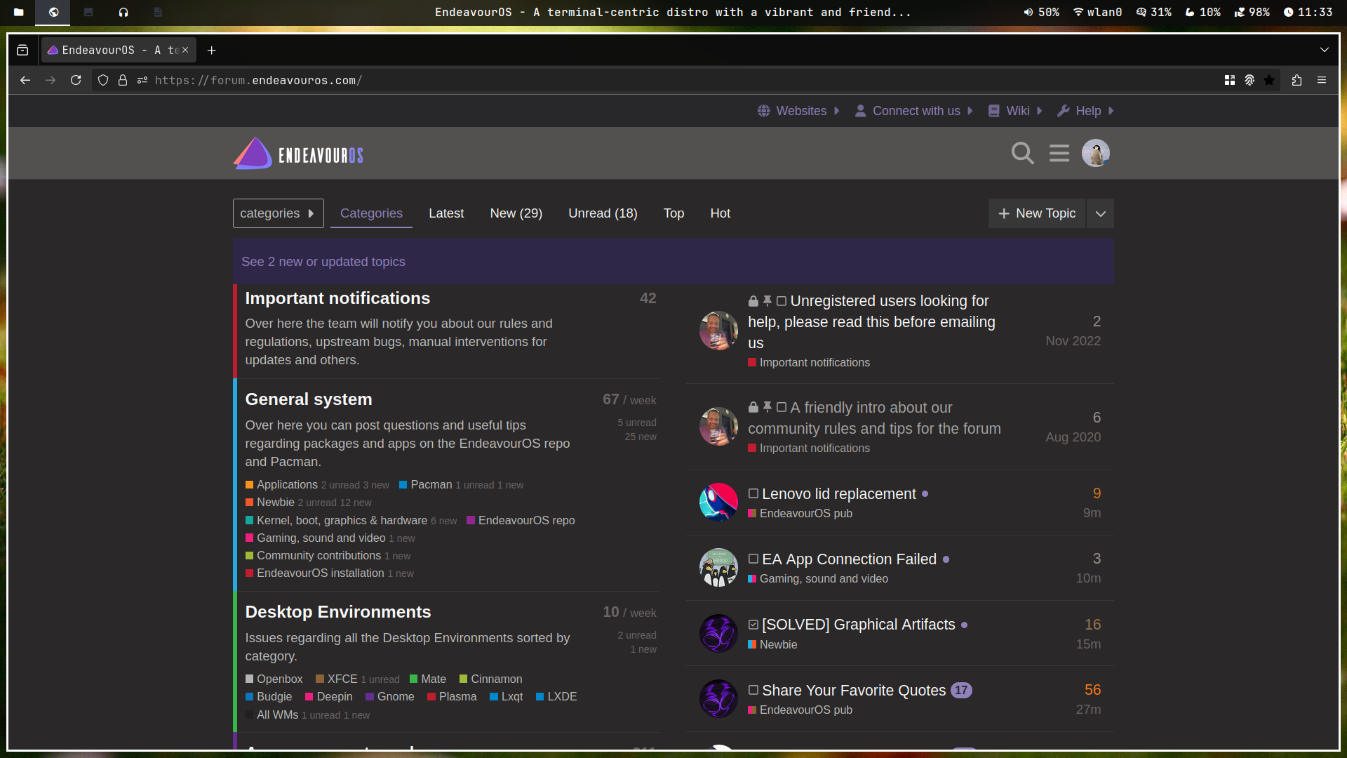
Task: Open the XFCE subcategory
Action: point(342,679)
